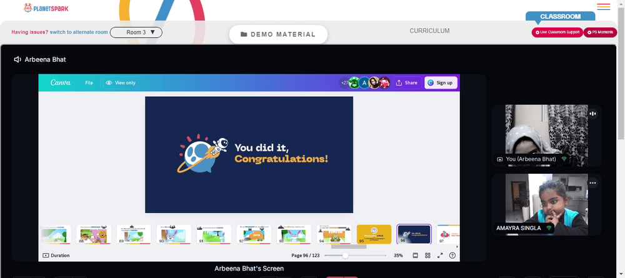The height and width of the screenshot is (278, 625).
Task: Click the PS Moments button
Action: click(600, 32)
